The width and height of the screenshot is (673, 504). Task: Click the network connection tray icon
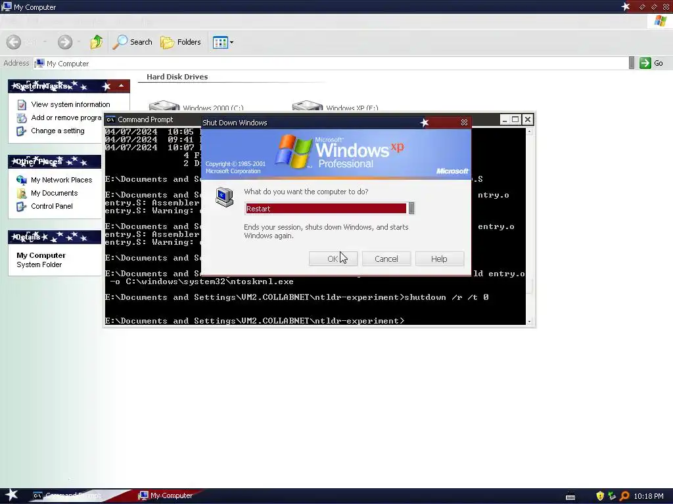point(612,496)
